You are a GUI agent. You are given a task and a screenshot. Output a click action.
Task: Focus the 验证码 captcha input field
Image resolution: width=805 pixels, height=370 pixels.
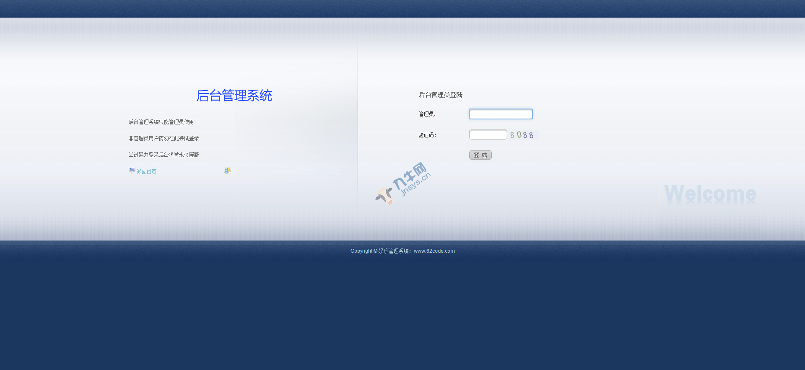(x=488, y=135)
